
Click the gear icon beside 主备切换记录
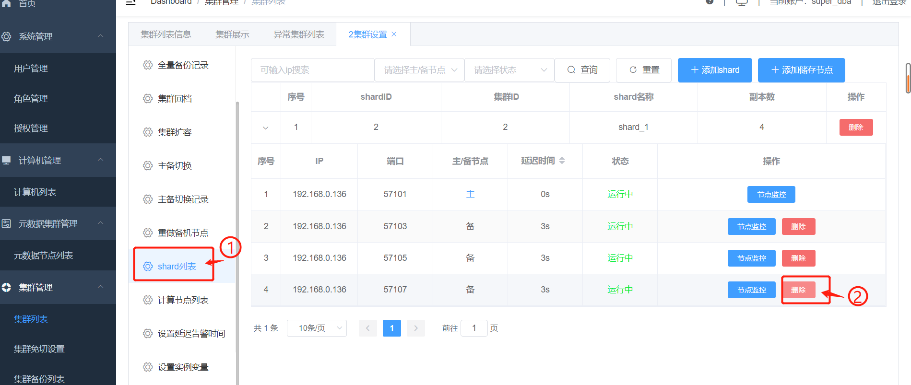tap(148, 199)
